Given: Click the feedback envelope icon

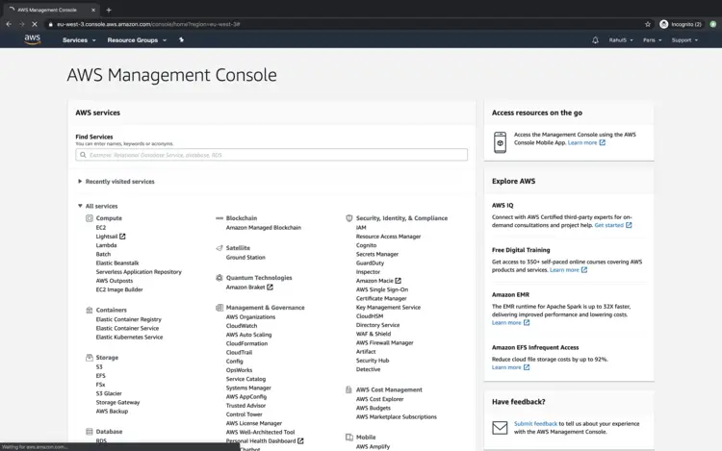Looking at the screenshot, I should pos(500,428).
